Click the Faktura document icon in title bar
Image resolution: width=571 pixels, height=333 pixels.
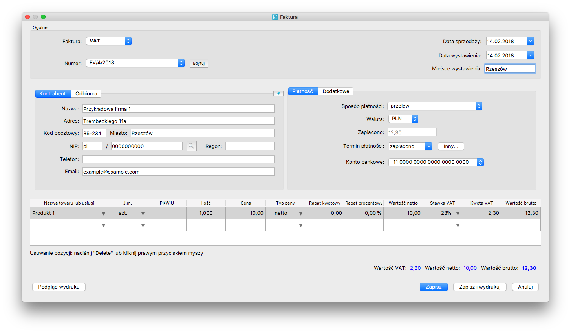pos(275,17)
